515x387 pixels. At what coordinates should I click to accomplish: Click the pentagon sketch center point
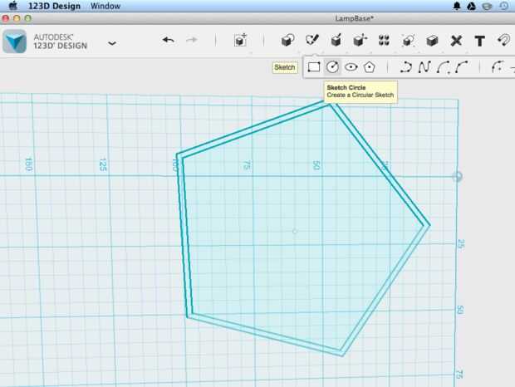[x=295, y=232]
